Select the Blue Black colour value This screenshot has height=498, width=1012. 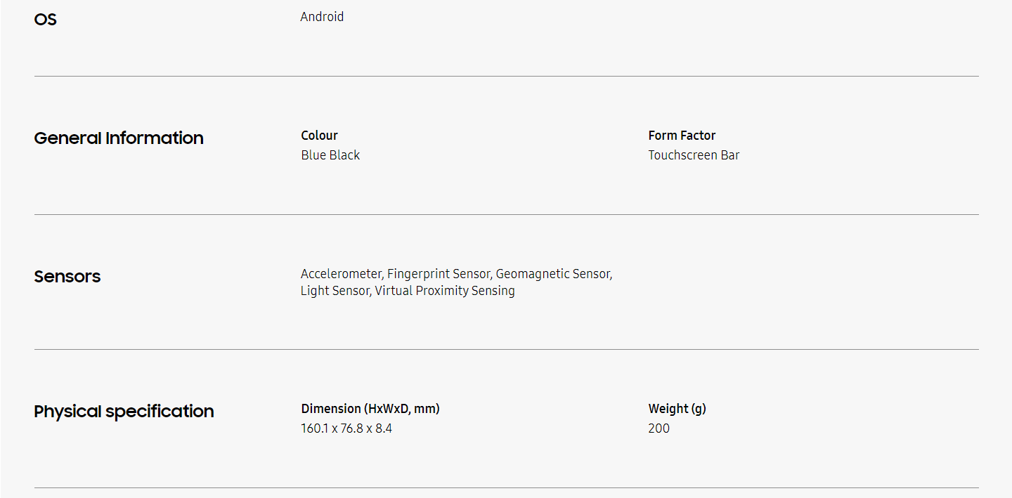pos(330,155)
